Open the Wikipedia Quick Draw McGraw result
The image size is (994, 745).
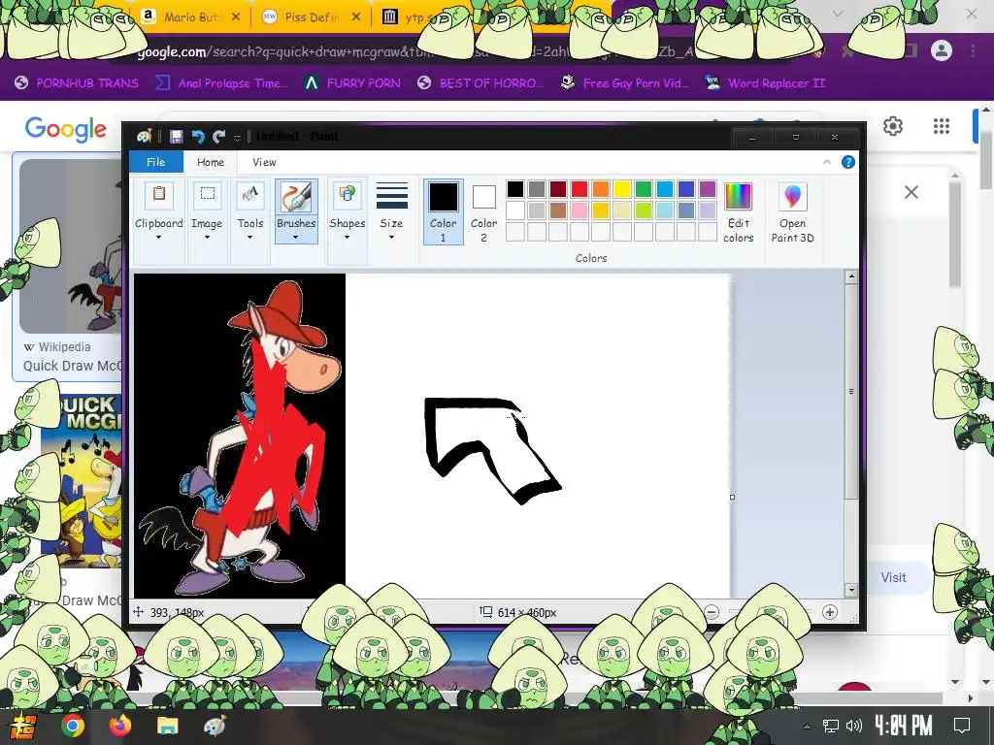click(x=73, y=366)
